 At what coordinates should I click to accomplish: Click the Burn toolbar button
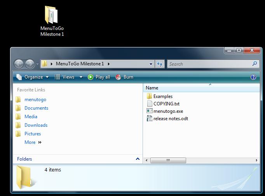125,77
